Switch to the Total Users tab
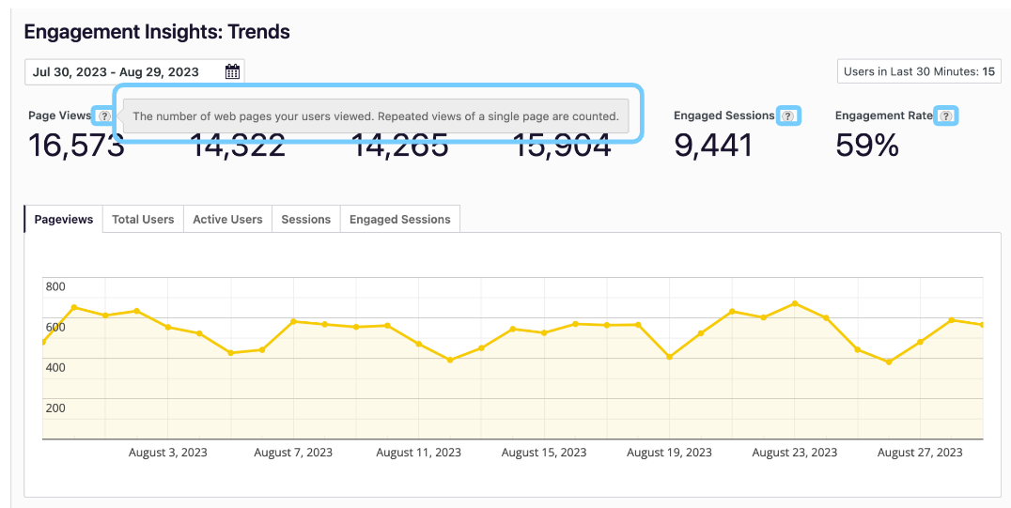 (143, 219)
